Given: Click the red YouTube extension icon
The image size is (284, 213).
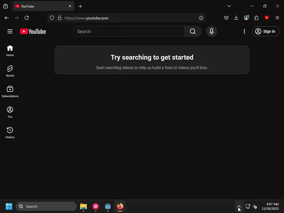Looking at the screenshot, I should (x=267, y=17).
